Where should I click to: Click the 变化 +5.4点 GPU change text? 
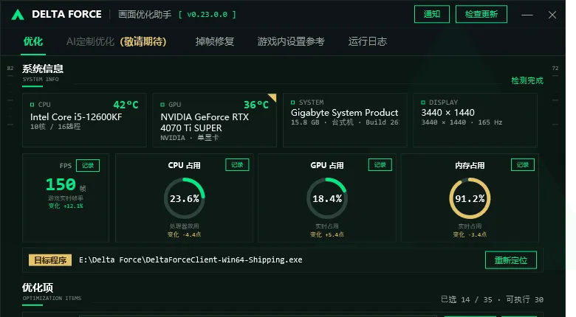[x=327, y=234]
